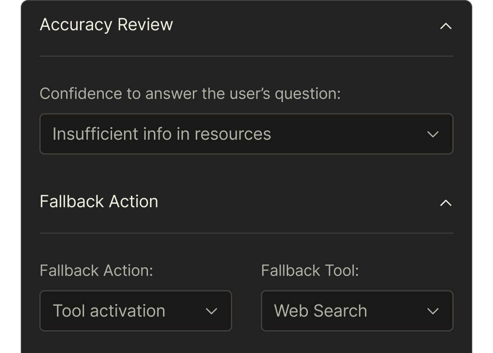The width and height of the screenshot is (493, 353).
Task: Click the chevron on the confidence dropdown
Action: click(x=434, y=134)
